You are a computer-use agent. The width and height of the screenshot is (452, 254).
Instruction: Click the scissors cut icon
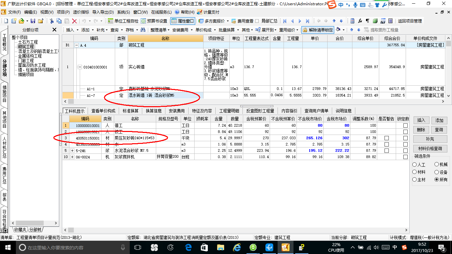(52, 21)
